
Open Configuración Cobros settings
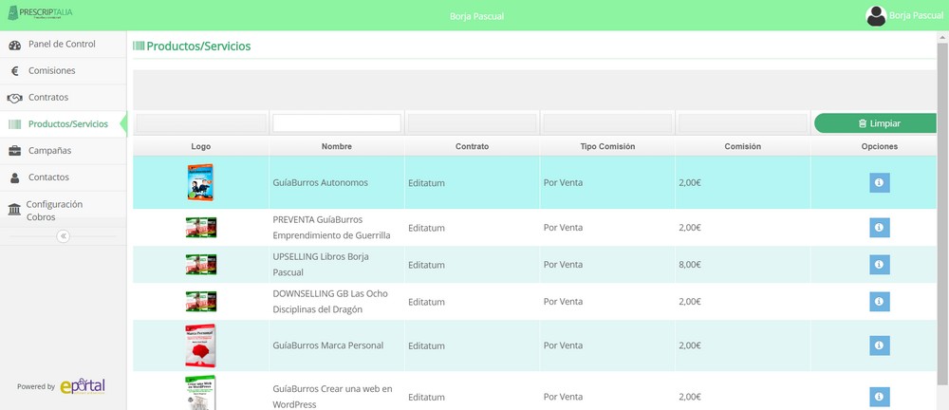[54, 210]
